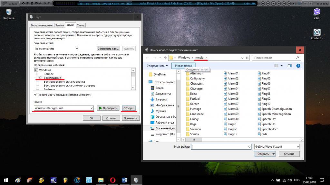The width and height of the screenshot is (330, 185).
Task: Select the Ring10 sound file
Action: pyautogui.click(x=264, y=104)
